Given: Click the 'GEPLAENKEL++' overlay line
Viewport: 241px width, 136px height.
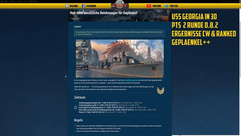Looking at the screenshot, I should point(191,42).
